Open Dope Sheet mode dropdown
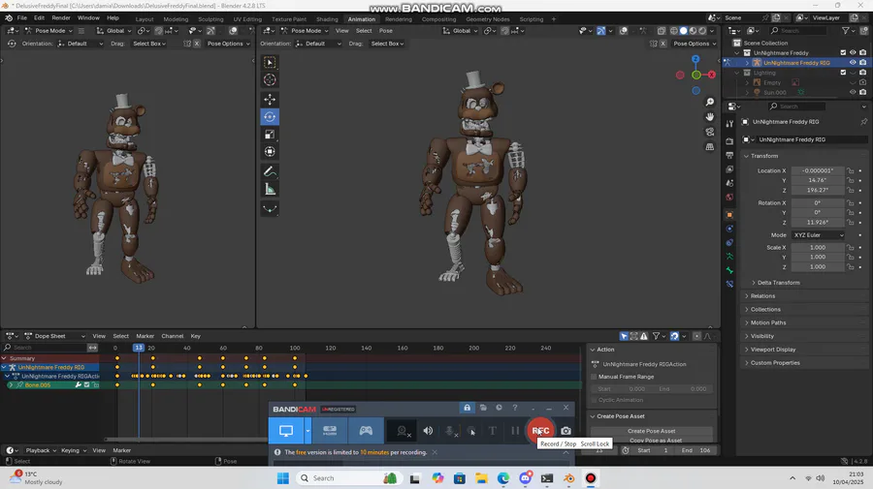The image size is (873, 489). click(54, 336)
